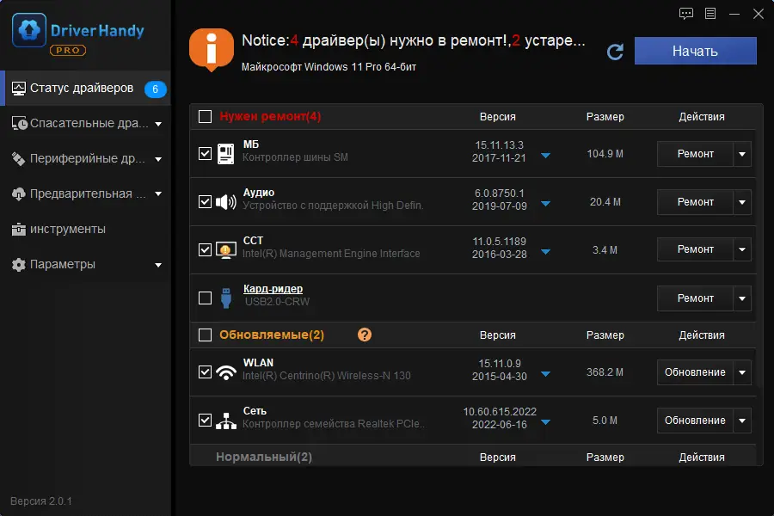Click the monitor warning icon in ССТ row
Image resolution: width=774 pixels, height=516 pixels.
[x=226, y=250]
